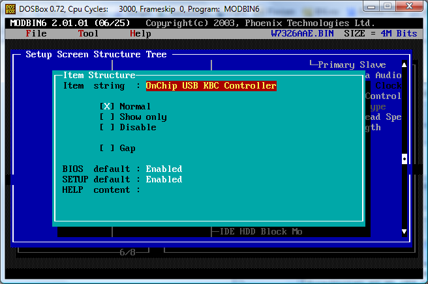The image size is (428, 284).
Task: Click the scrollbar down arrow in tree
Action: 405,232
